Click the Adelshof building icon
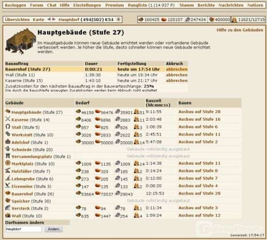This screenshot has height=240, width=267. 8,142
